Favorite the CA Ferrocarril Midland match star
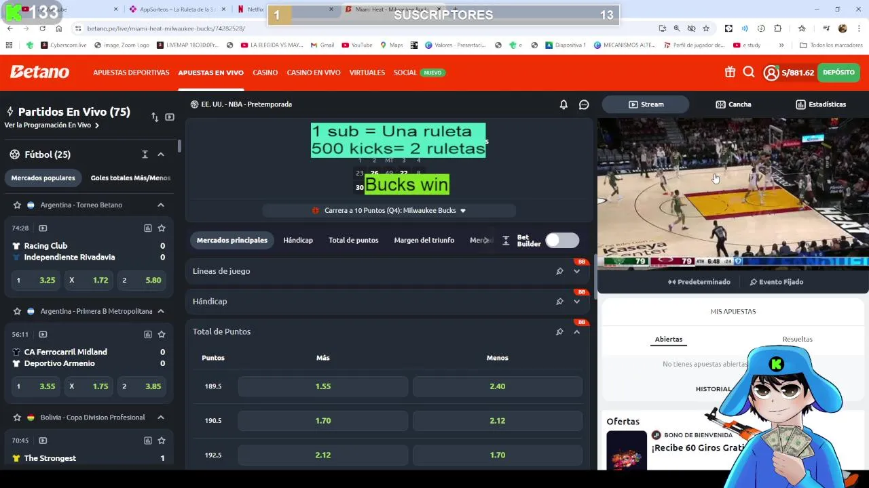Image resolution: width=869 pixels, height=488 pixels. [162, 334]
